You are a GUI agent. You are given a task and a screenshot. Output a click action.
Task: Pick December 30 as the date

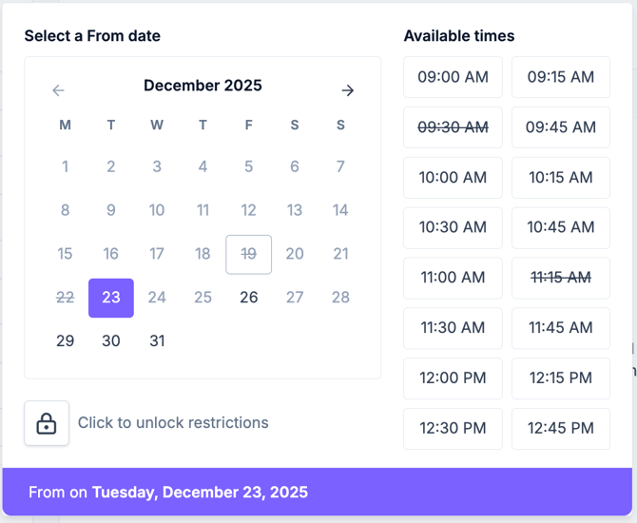click(111, 341)
